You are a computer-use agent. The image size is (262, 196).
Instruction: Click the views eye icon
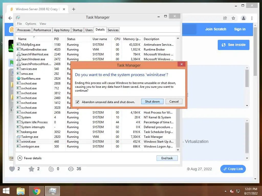(x=71, y=169)
